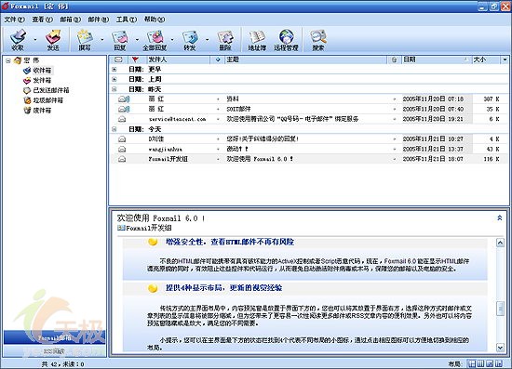
Task: Open the 邮箱(B) menu
Action: (70, 20)
